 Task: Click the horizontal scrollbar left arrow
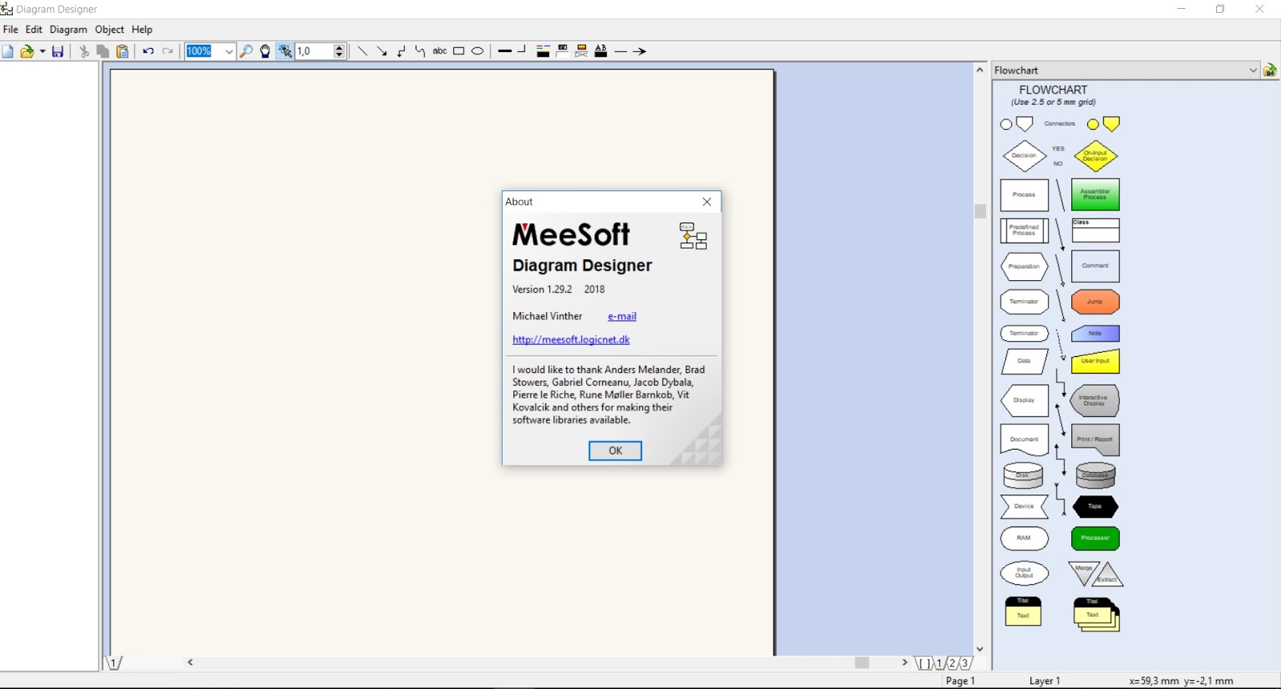[191, 663]
